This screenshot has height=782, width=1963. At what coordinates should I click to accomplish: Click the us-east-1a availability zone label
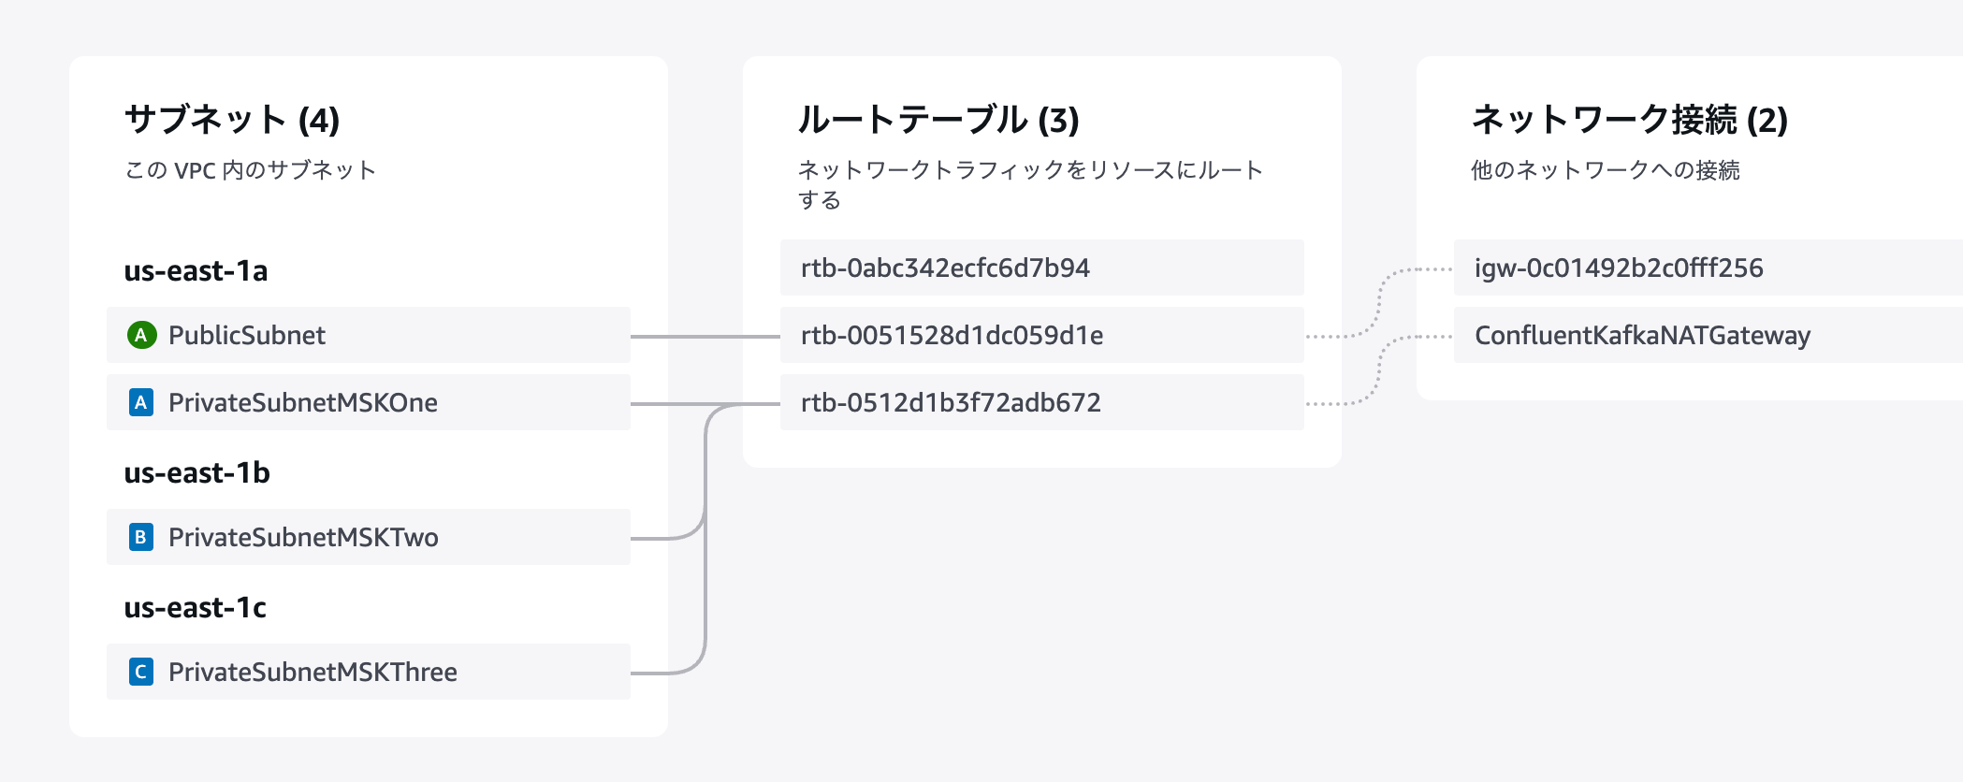click(x=196, y=270)
